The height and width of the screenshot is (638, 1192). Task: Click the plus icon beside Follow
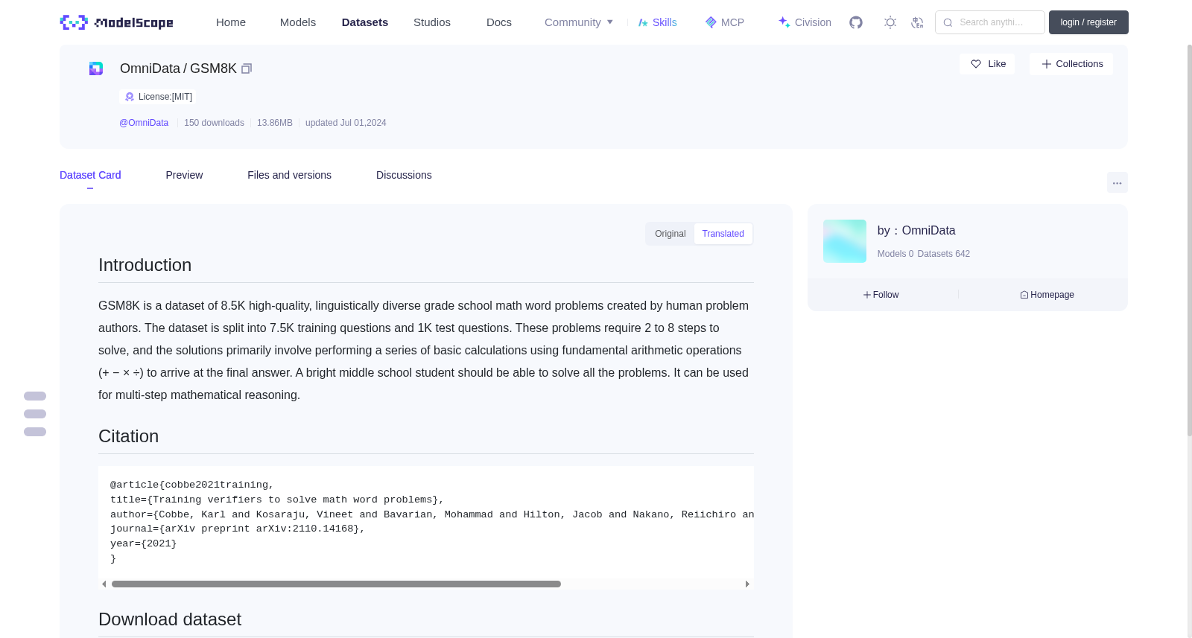point(867,295)
